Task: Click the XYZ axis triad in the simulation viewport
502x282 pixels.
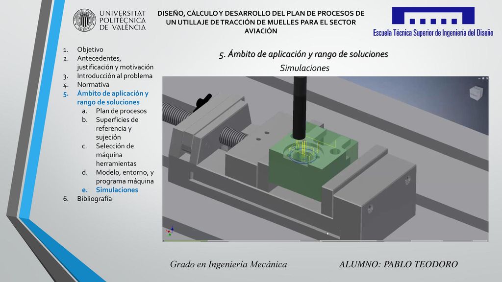Action: click(x=169, y=231)
